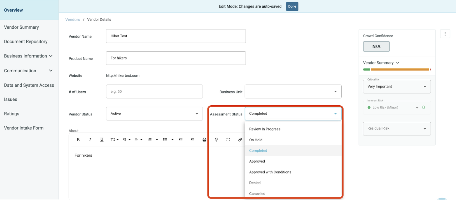
Task: Insert a link in the editor
Action: coord(240,140)
